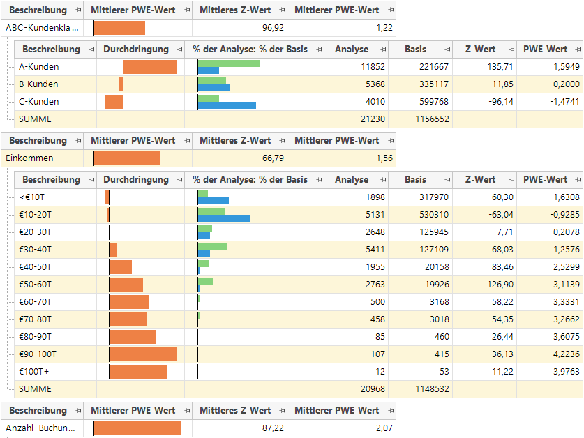Click the Basis value 335117
This screenshot has width=584, height=438.
434,84
